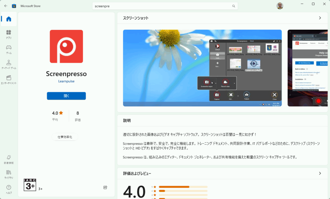Open 新着情報 (What's new) in sidebar
The width and height of the screenshot is (330, 199).
(x=9, y=159)
